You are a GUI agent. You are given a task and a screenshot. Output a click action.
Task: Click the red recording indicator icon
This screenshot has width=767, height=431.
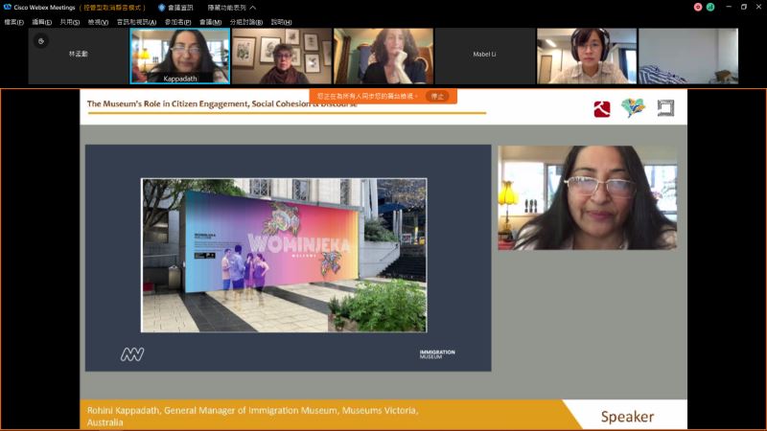[x=698, y=7]
